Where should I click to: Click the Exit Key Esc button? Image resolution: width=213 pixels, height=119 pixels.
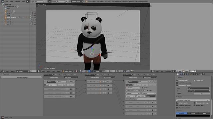coord(202,94)
